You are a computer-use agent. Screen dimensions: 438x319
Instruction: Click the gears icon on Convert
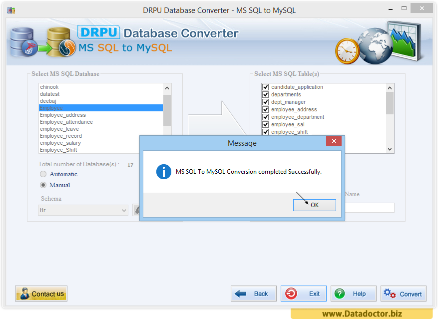point(390,294)
